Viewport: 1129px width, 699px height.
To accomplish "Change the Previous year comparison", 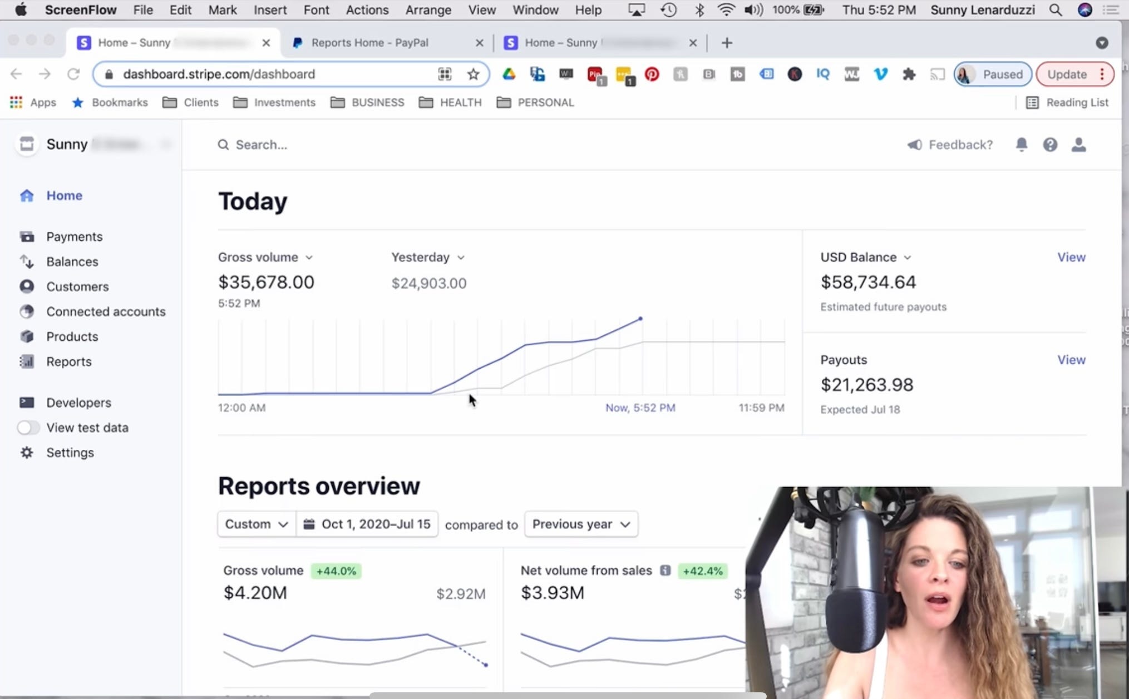I will (580, 524).
